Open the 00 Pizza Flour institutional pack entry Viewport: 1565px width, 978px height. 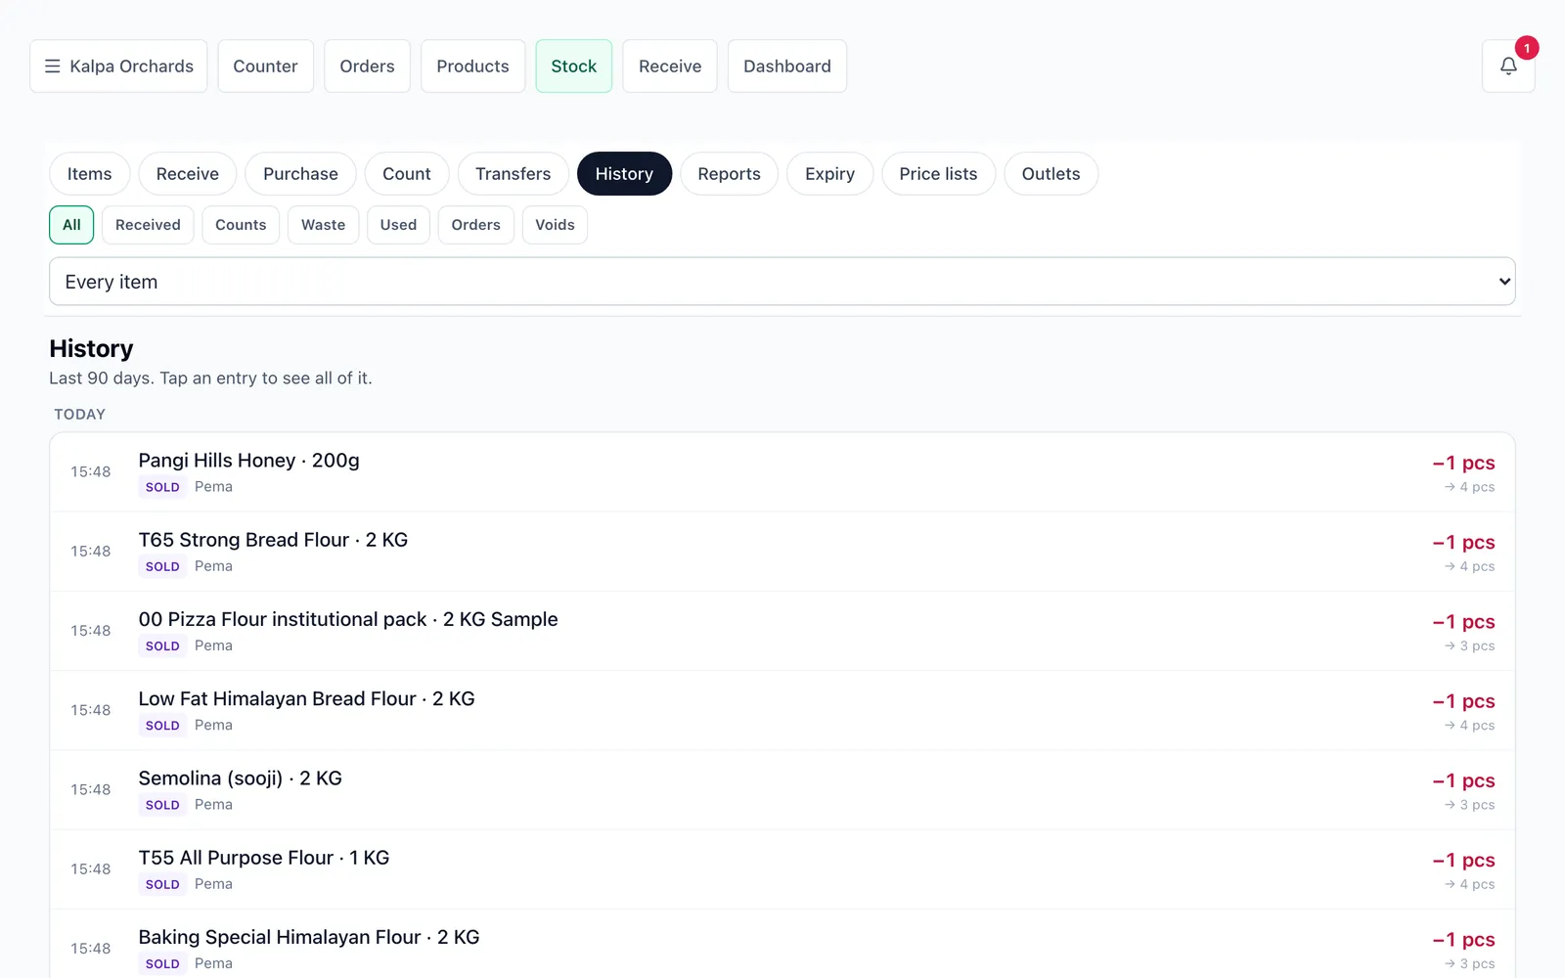pos(782,631)
